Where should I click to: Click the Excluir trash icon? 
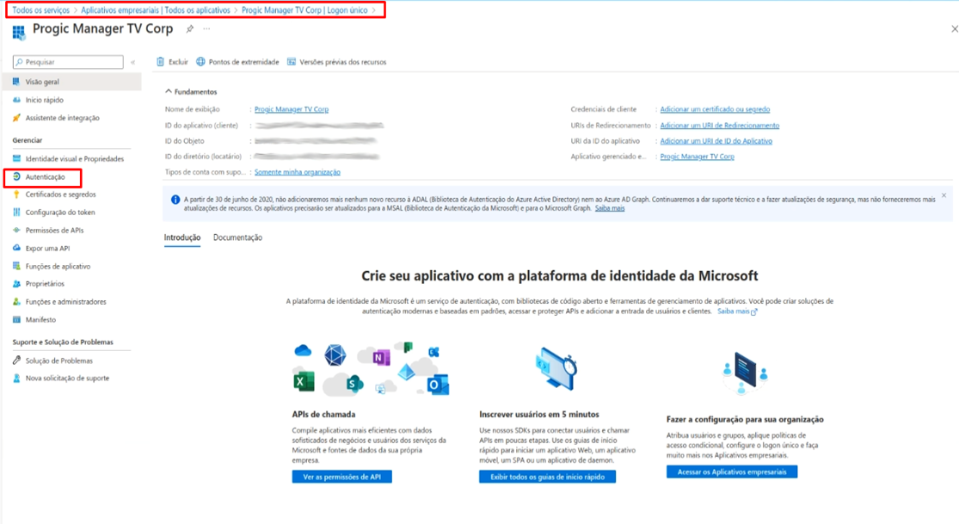(160, 62)
